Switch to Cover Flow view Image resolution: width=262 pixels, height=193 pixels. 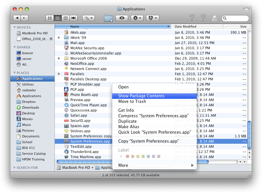(x=74, y=18)
